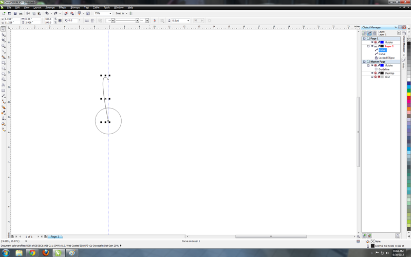
Task: Click the Export icon in the toolbar
Action: pyautogui.click(x=71, y=13)
